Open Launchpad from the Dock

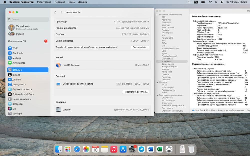(x=68, y=149)
